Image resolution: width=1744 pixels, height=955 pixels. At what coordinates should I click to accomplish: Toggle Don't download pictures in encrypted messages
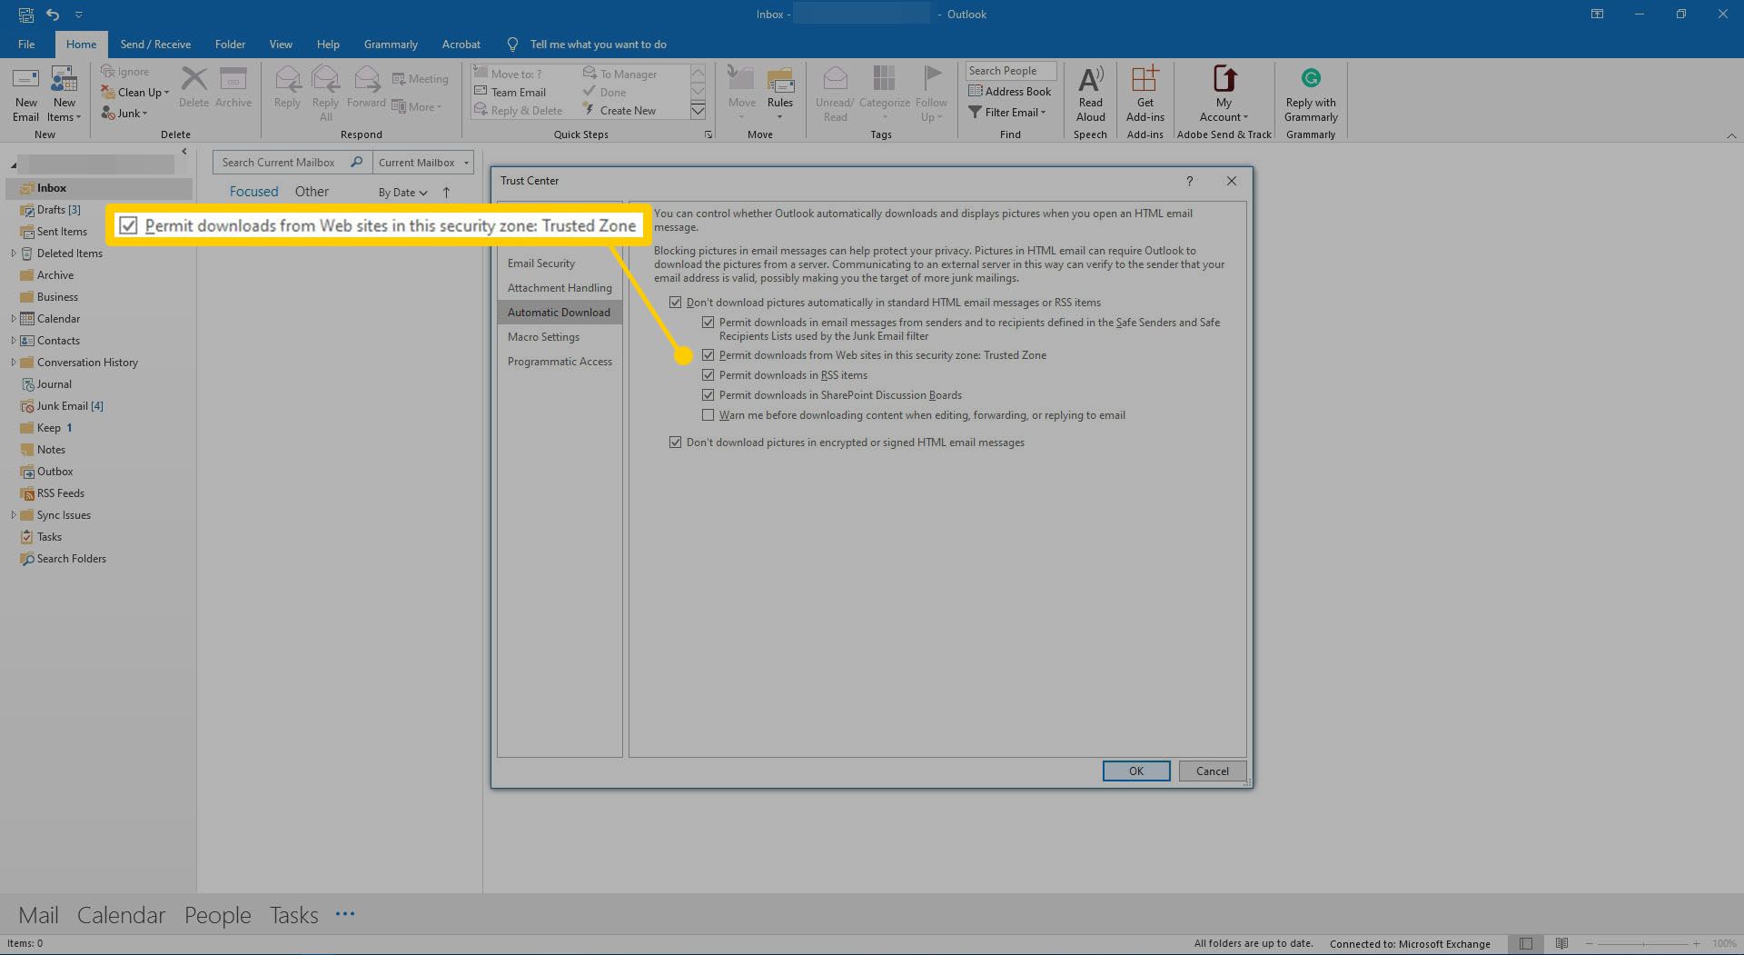click(675, 442)
